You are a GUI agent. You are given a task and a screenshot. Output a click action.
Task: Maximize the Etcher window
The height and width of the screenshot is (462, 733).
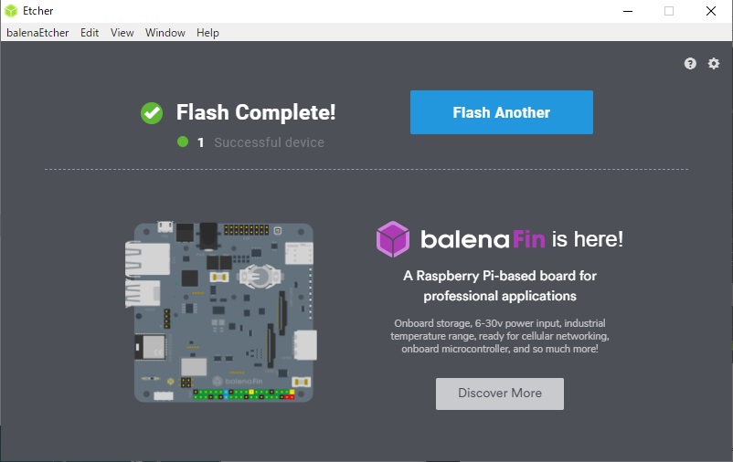(x=669, y=11)
